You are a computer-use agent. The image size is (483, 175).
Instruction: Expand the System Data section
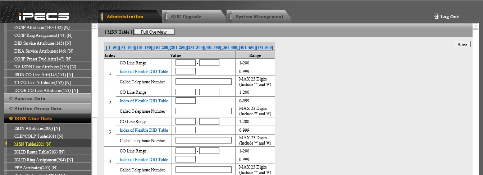(30, 99)
